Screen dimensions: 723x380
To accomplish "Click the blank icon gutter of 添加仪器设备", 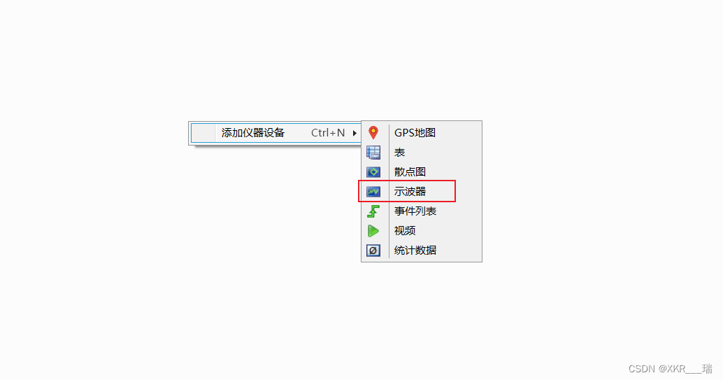I will (x=203, y=133).
